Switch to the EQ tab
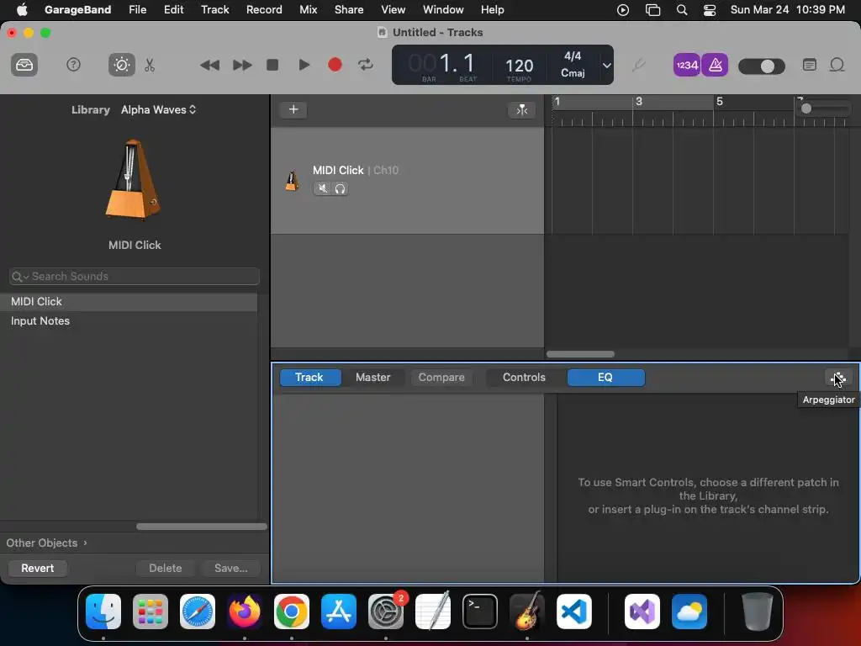 click(605, 378)
